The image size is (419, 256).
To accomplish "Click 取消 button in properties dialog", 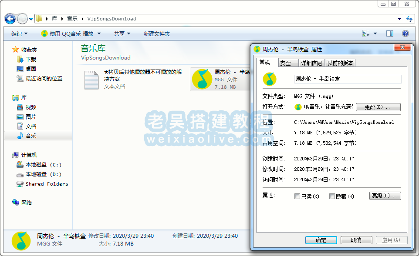I will [x=356, y=240].
